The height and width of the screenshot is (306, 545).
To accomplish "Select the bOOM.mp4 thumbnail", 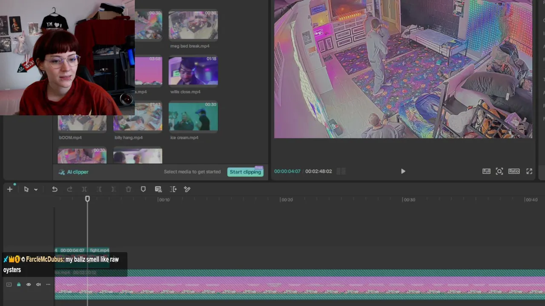I will pos(82,123).
